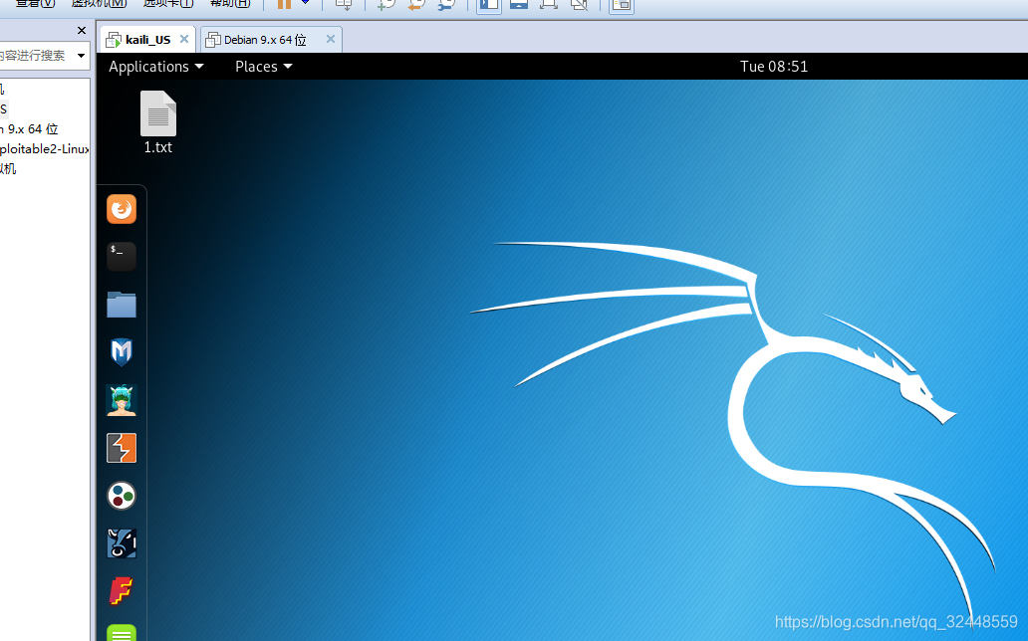Open the Applications menu
This screenshot has width=1028, height=641.
click(156, 67)
